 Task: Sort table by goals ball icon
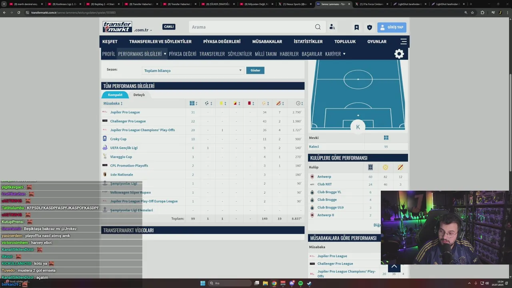[x=207, y=103]
